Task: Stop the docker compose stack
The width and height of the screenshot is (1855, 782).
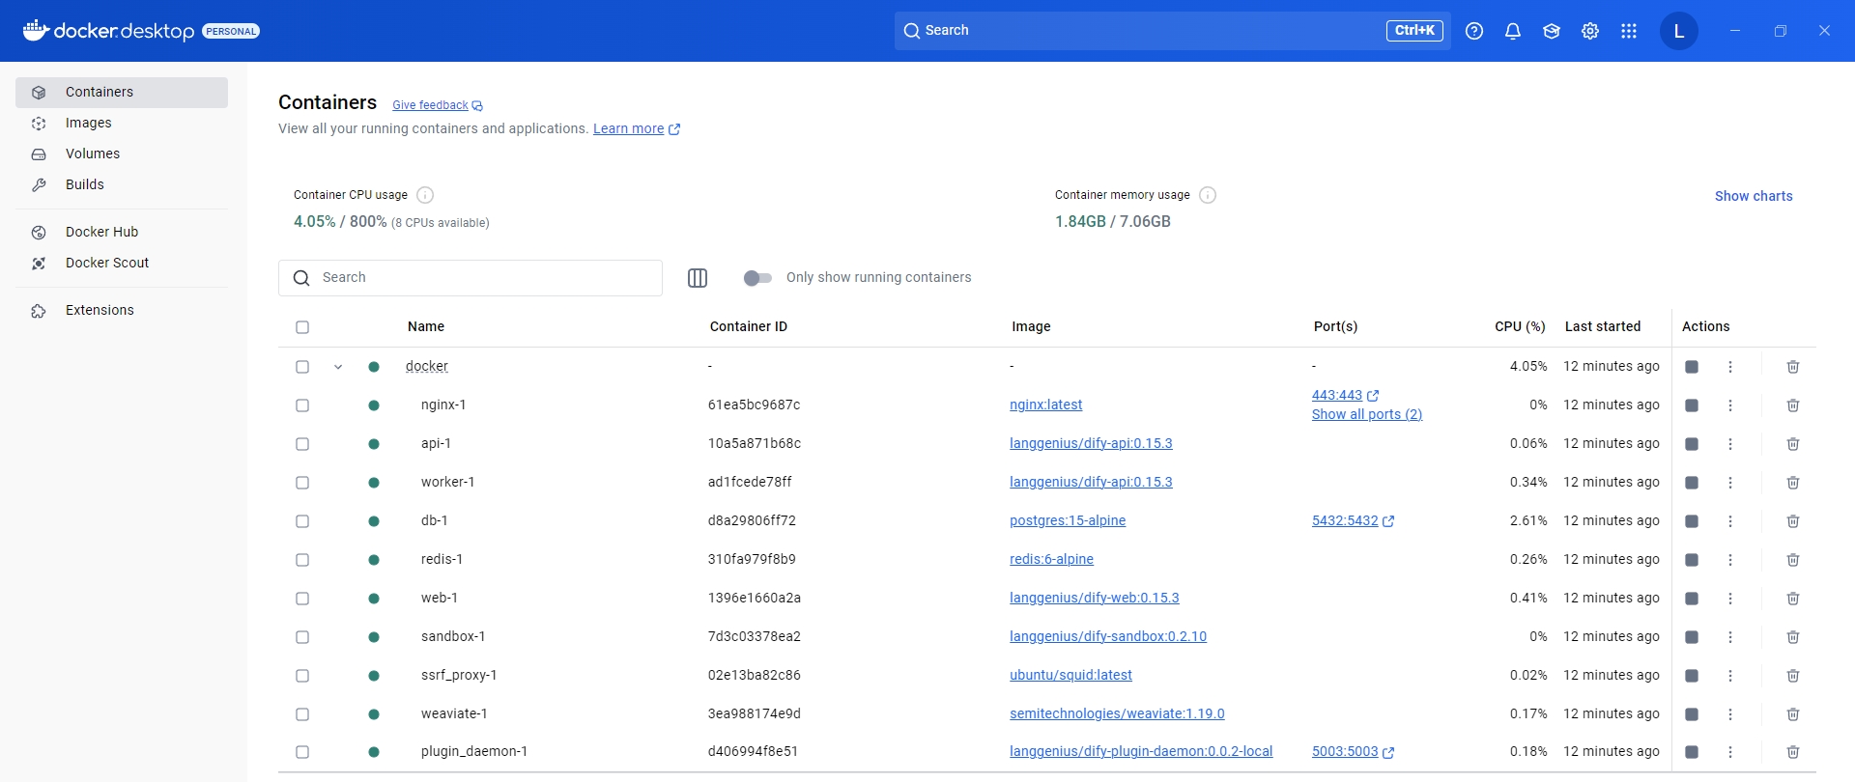Action: (x=1692, y=367)
